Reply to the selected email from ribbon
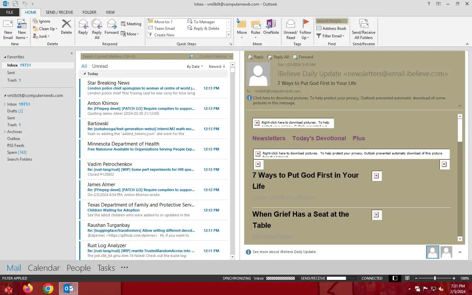The image size is (472, 295). click(x=83, y=27)
